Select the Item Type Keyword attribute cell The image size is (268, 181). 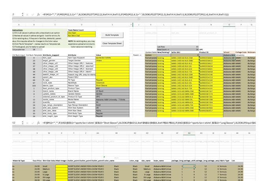(x=82, y=58)
